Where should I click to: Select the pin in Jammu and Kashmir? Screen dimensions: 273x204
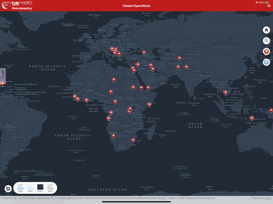(186, 67)
